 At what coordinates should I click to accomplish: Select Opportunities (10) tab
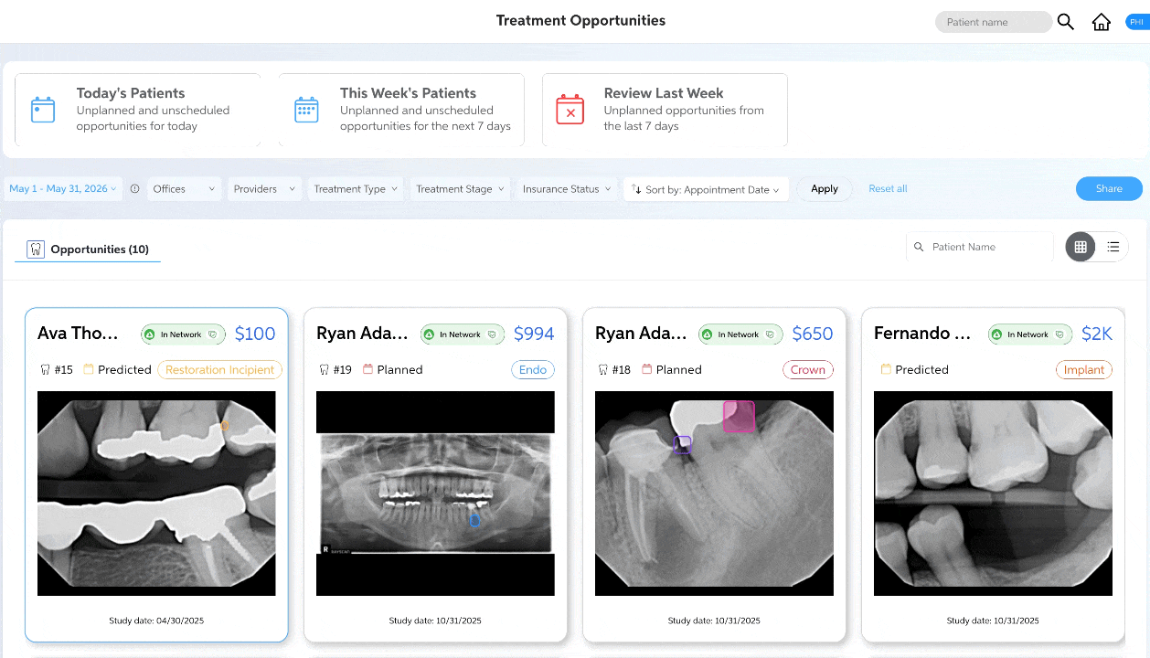click(x=88, y=249)
